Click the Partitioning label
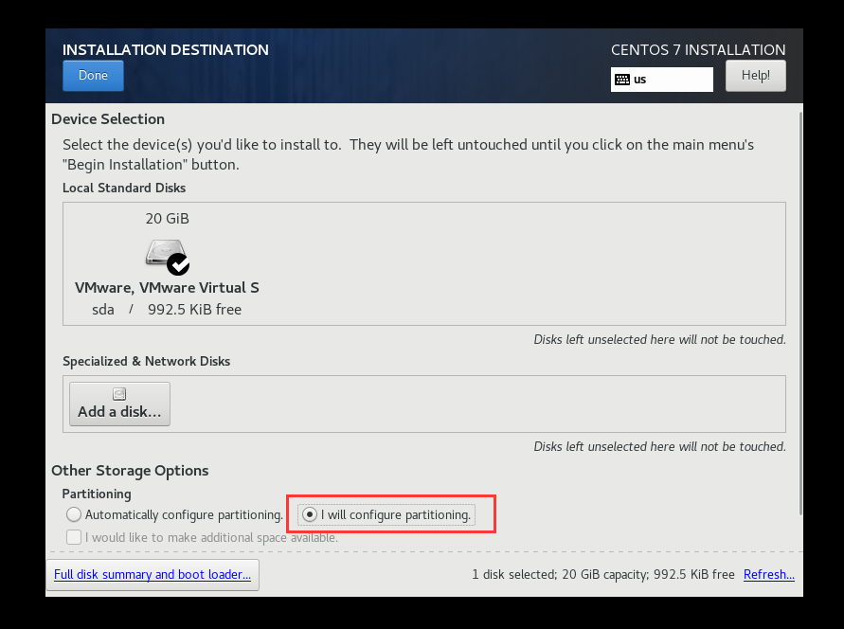The image size is (844, 629). (97, 494)
